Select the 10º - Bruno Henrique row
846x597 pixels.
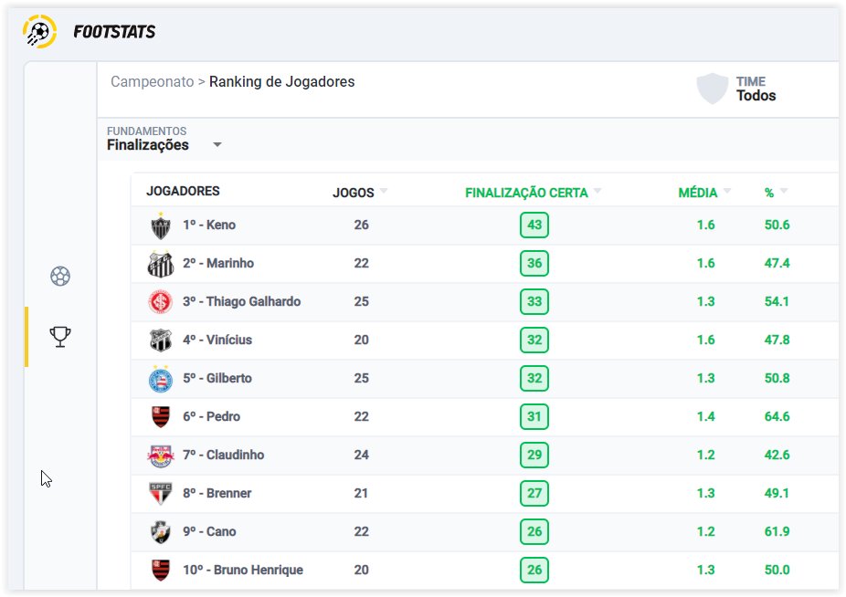[x=242, y=571]
